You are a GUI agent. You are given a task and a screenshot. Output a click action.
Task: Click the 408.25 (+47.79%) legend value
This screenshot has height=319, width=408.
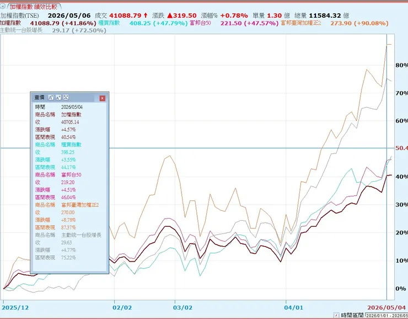(158, 23)
